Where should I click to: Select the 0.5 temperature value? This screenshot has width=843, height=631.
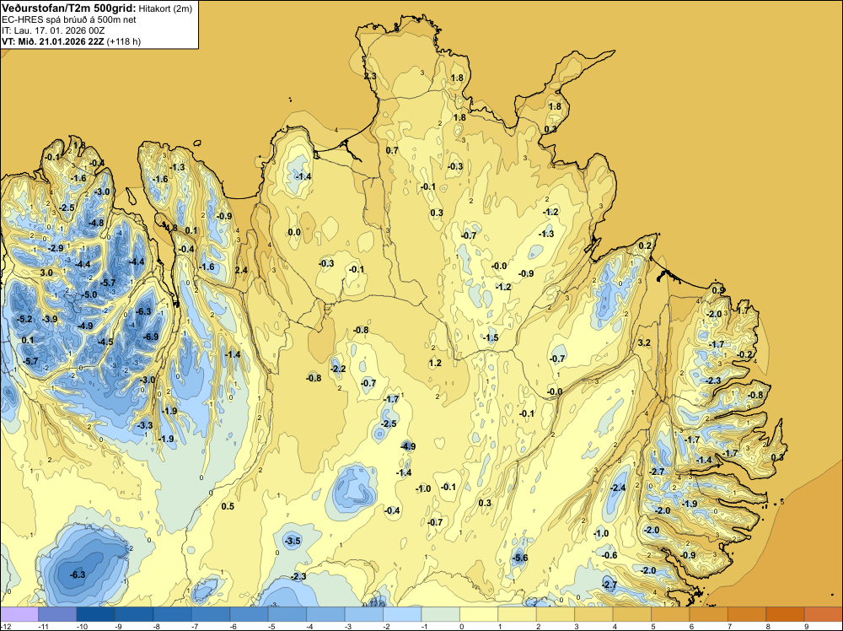coord(228,506)
